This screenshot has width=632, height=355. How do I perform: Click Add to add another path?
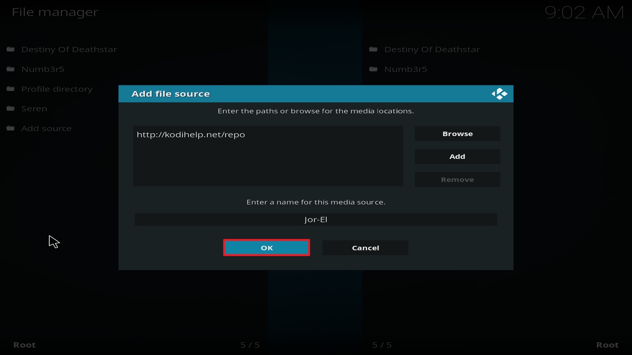tap(458, 156)
